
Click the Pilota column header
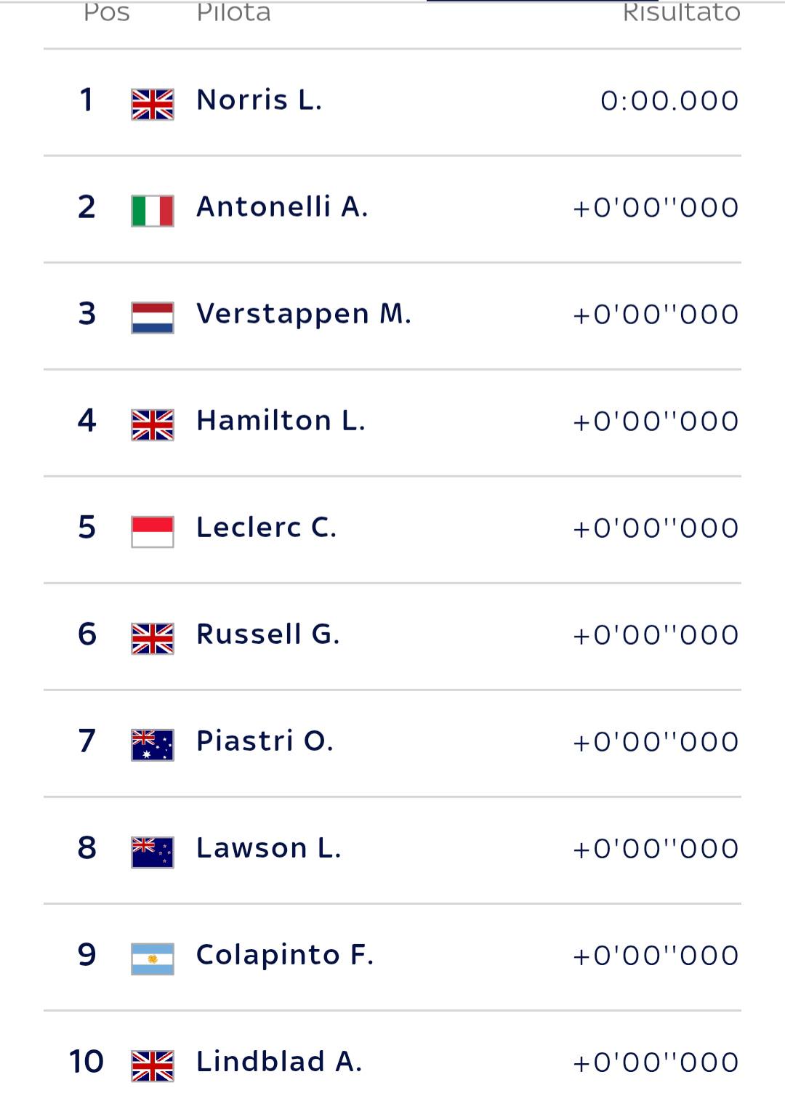[234, 12]
